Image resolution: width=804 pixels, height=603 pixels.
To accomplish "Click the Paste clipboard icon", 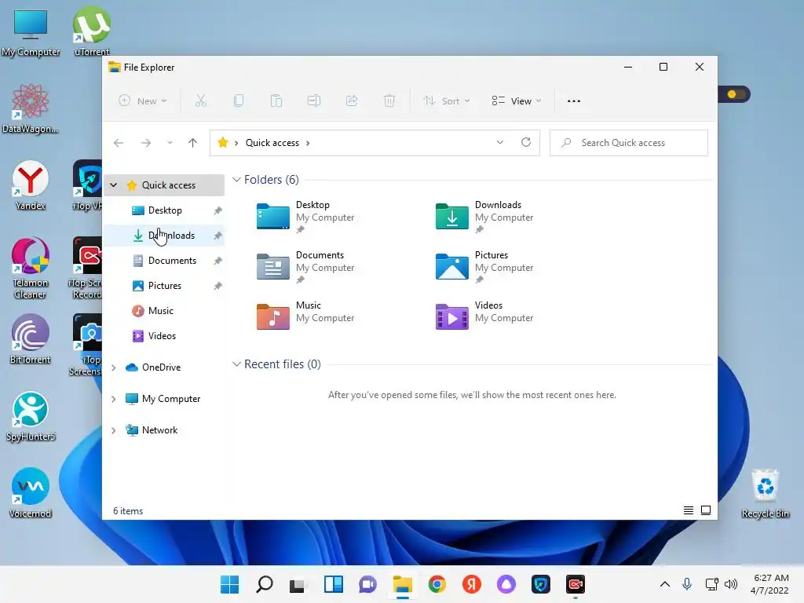I will 276,101.
